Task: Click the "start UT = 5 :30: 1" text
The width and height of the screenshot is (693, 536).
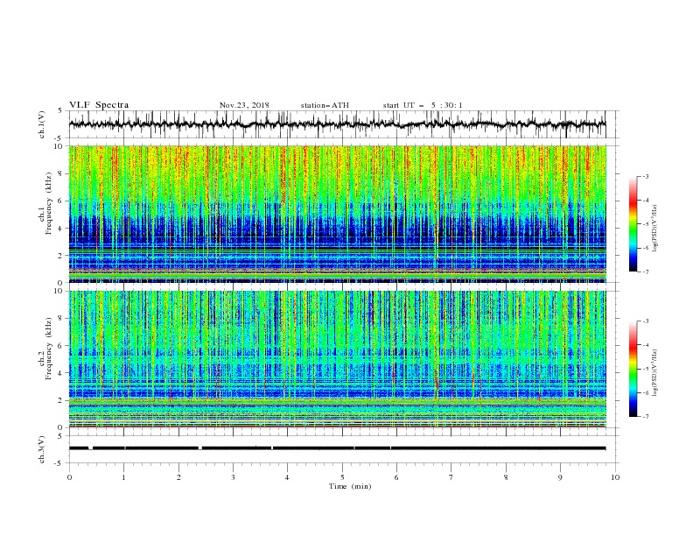Action: (x=423, y=105)
